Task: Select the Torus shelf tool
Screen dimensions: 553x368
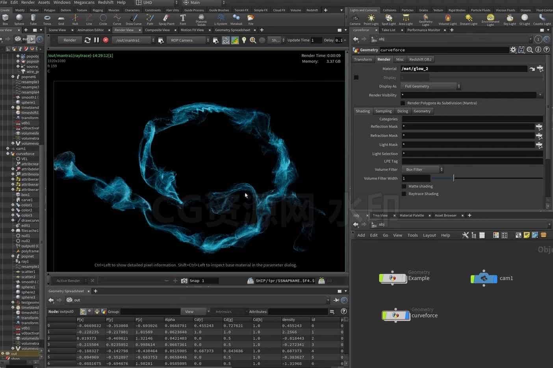Action: coord(47,20)
